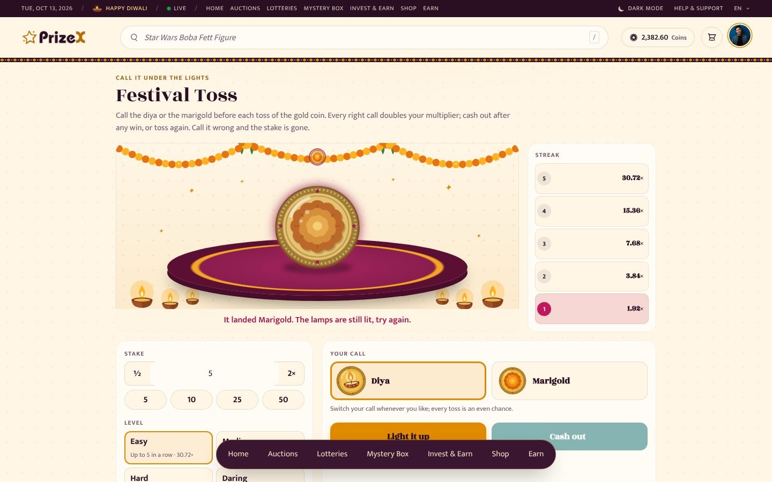Select the Daring level

(x=260, y=476)
